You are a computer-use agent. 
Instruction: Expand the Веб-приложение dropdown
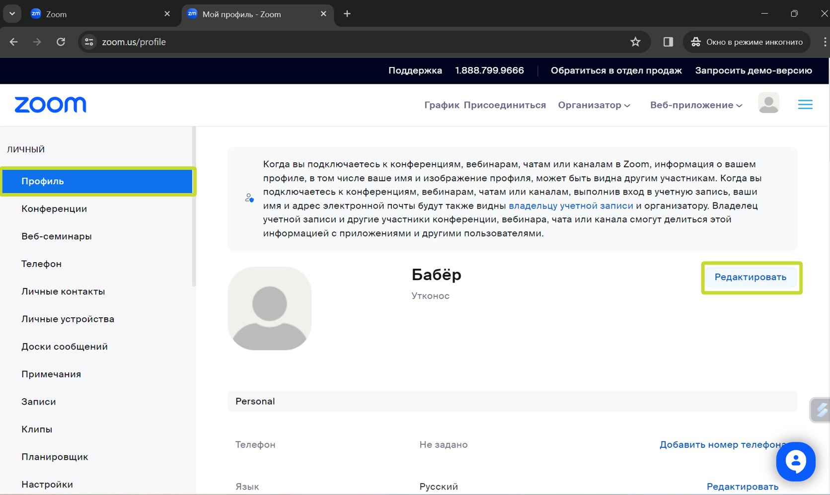[x=696, y=105]
